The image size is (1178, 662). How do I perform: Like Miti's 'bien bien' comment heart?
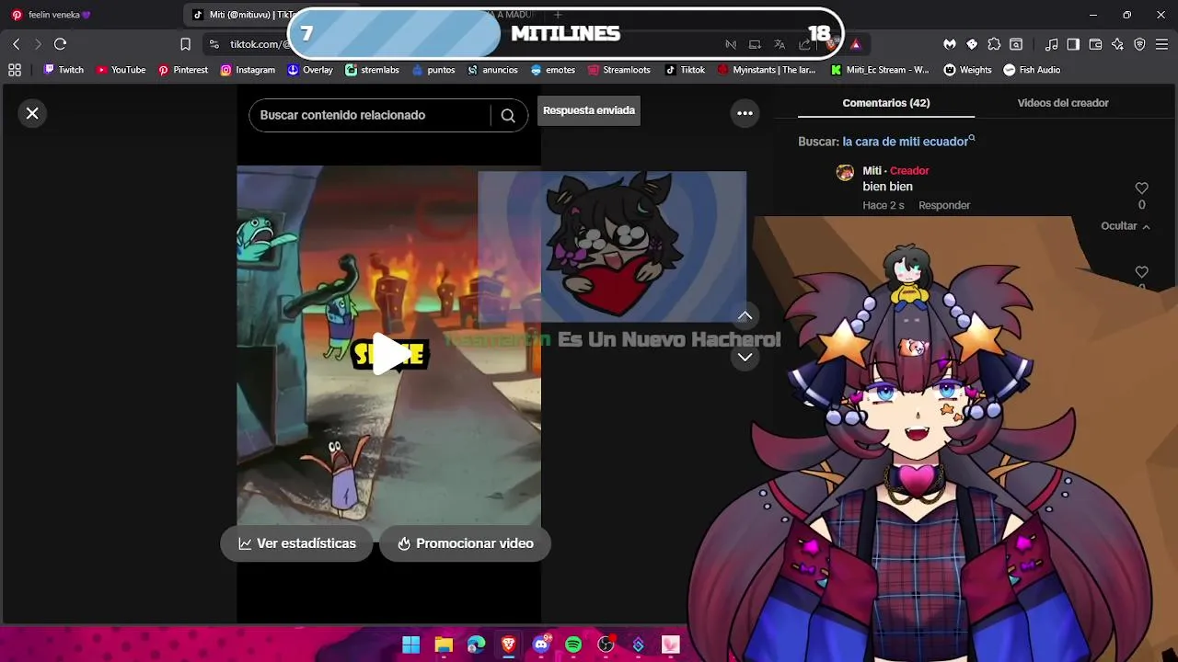(1141, 188)
